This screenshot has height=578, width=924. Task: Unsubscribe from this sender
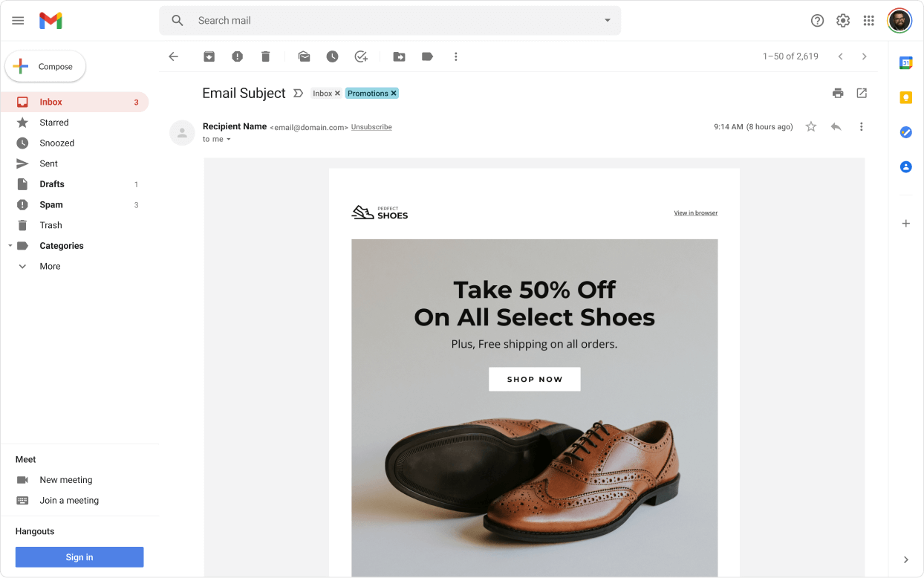(371, 126)
